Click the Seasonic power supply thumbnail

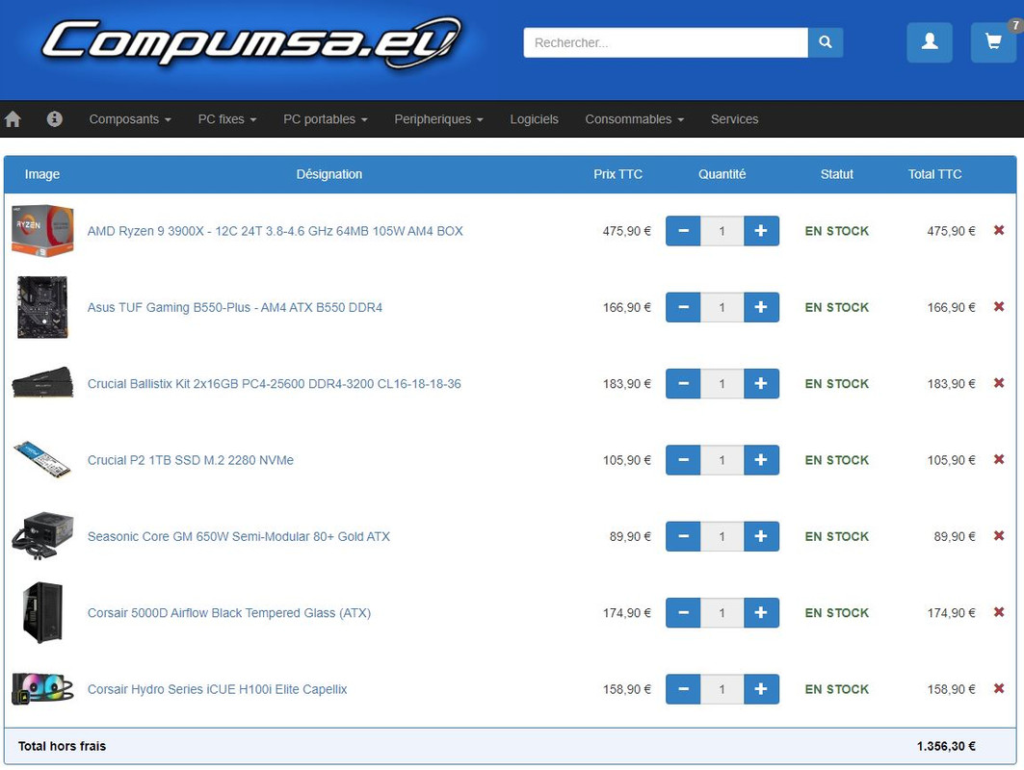42,536
